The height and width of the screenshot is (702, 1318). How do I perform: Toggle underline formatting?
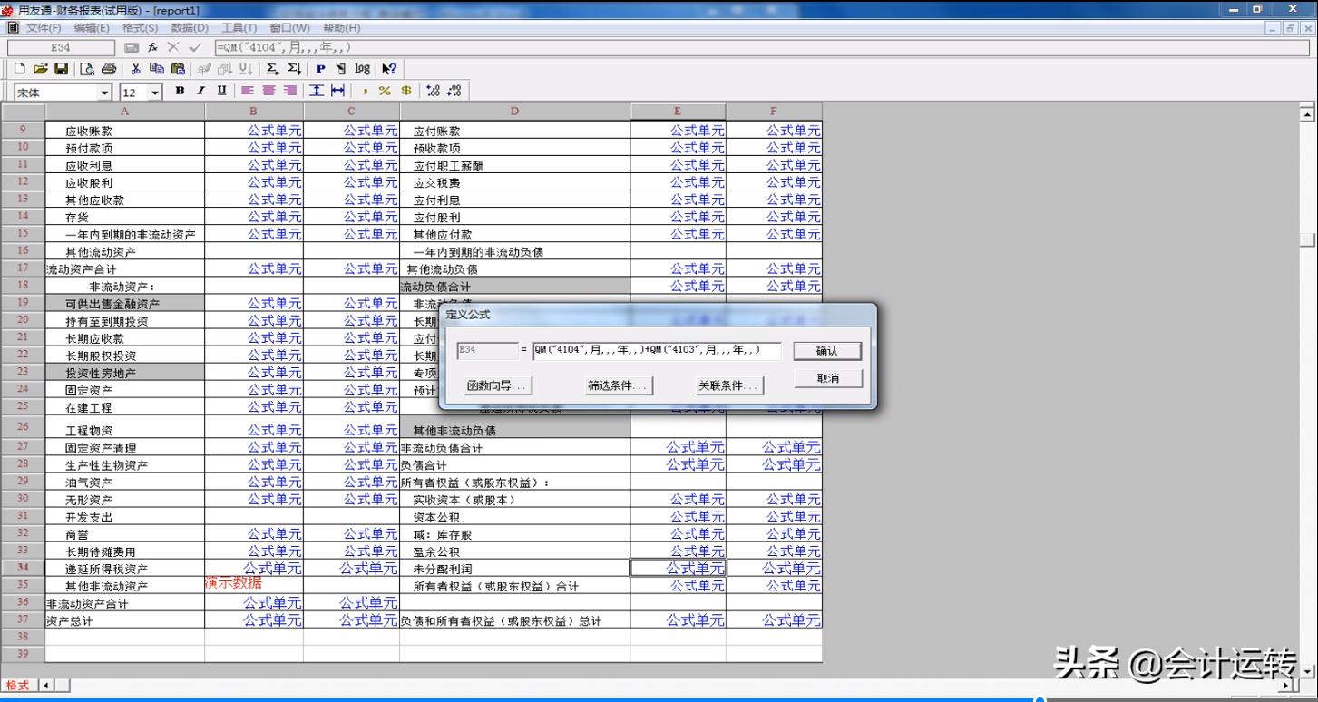pyautogui.click(x=221, y=91)
